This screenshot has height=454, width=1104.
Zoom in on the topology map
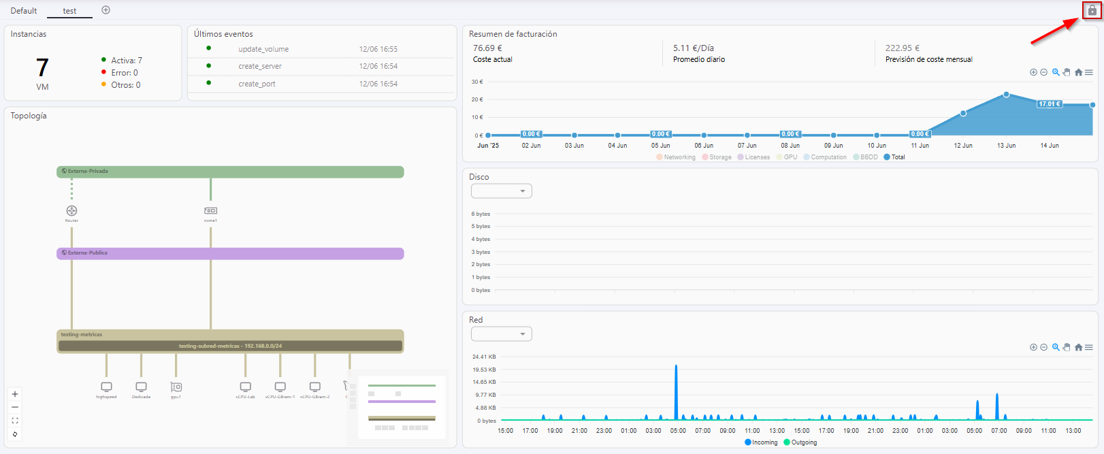(x=15, y=394)
